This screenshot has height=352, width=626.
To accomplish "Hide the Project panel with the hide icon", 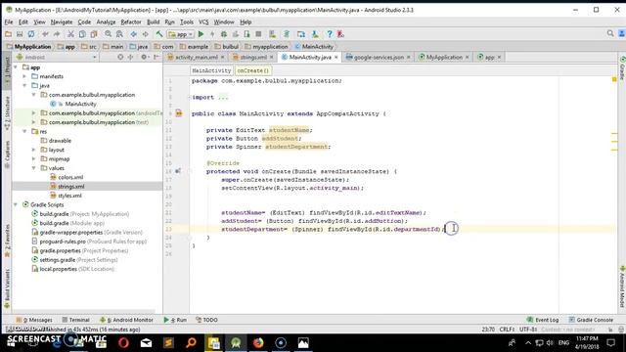I will [x=156, y=57].
